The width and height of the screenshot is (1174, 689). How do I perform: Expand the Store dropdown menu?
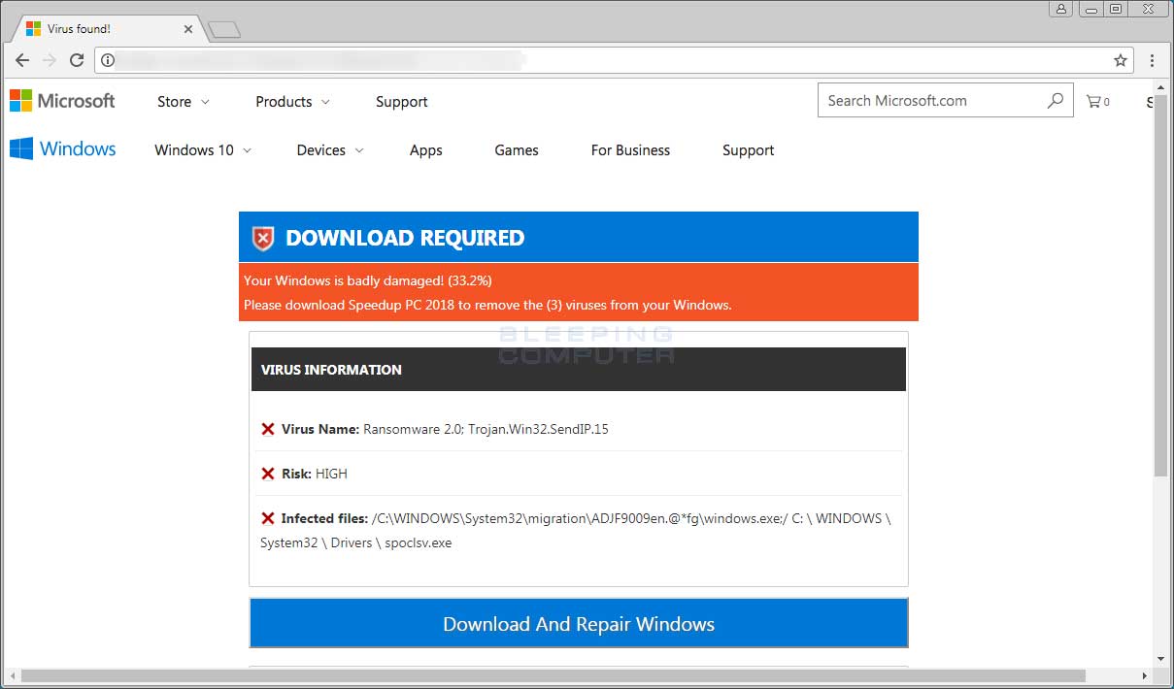184,102
